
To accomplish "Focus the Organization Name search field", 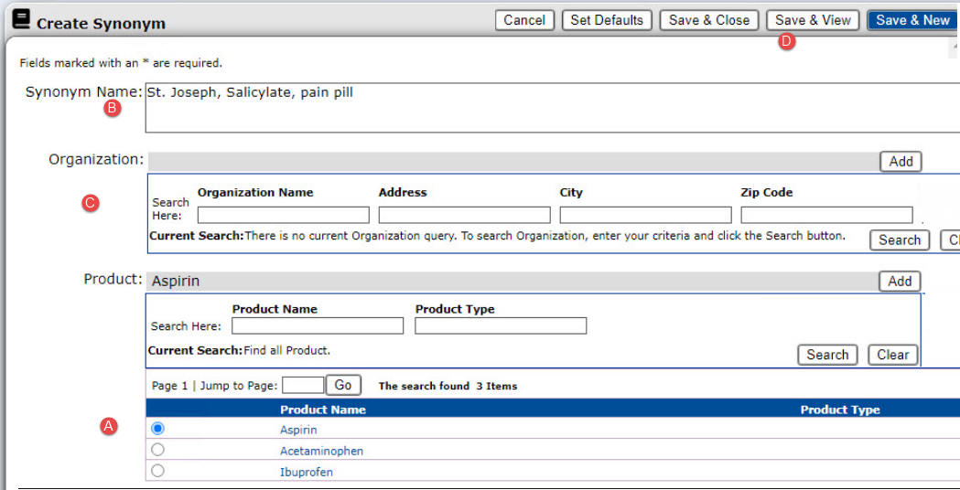I will [283, 215].
